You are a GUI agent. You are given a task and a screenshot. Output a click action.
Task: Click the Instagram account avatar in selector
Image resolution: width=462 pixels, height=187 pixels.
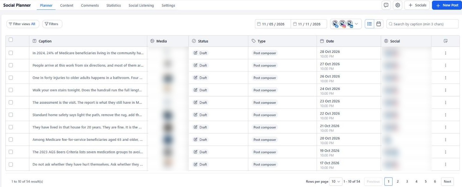(342, 24)
